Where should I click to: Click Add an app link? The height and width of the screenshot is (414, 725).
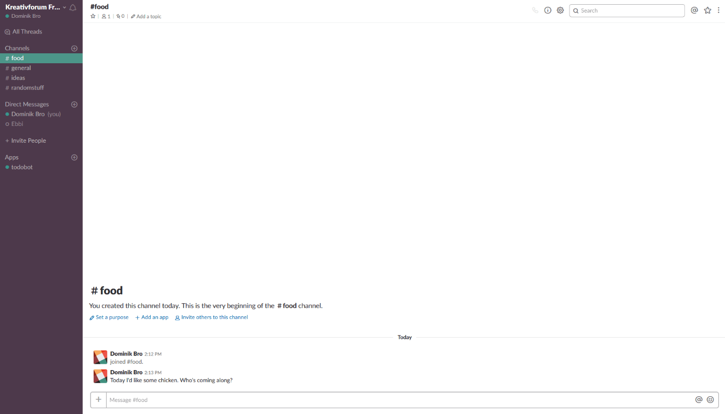click(x=152, y=317)
